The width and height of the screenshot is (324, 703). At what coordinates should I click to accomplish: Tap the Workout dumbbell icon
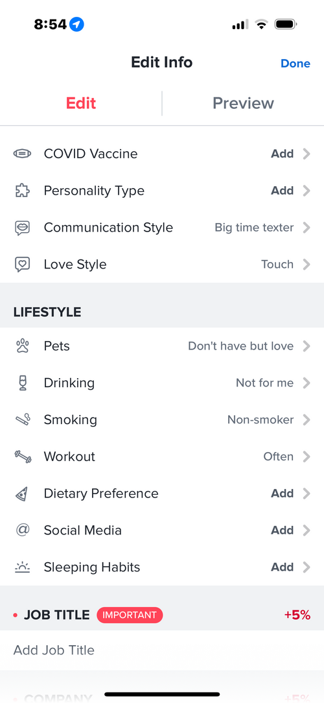[23, 457]
